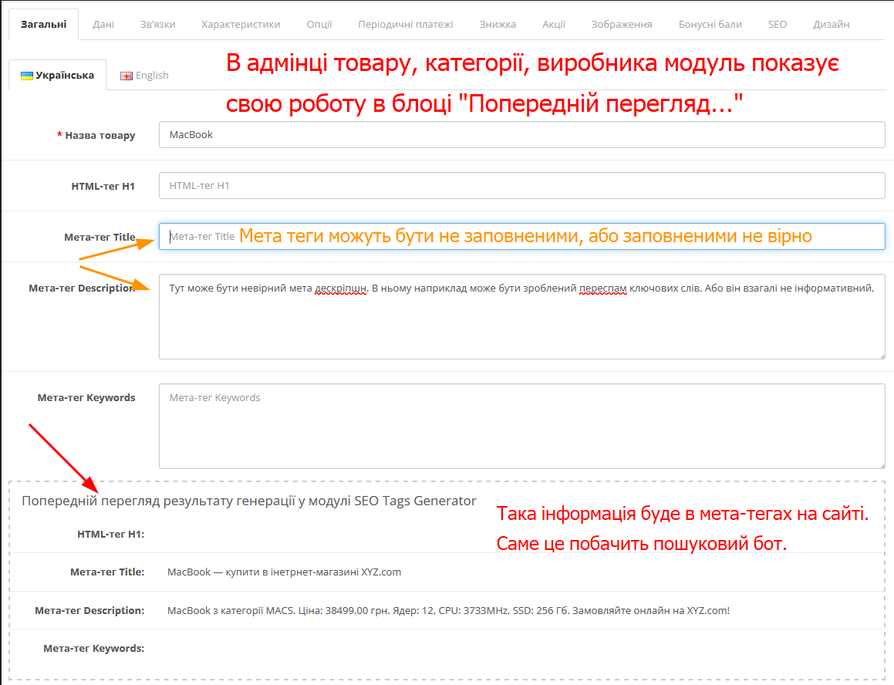Open the Опції tab
Image resolution: width=894 pixels, height=685 pixels.
(x=319, y=25)
